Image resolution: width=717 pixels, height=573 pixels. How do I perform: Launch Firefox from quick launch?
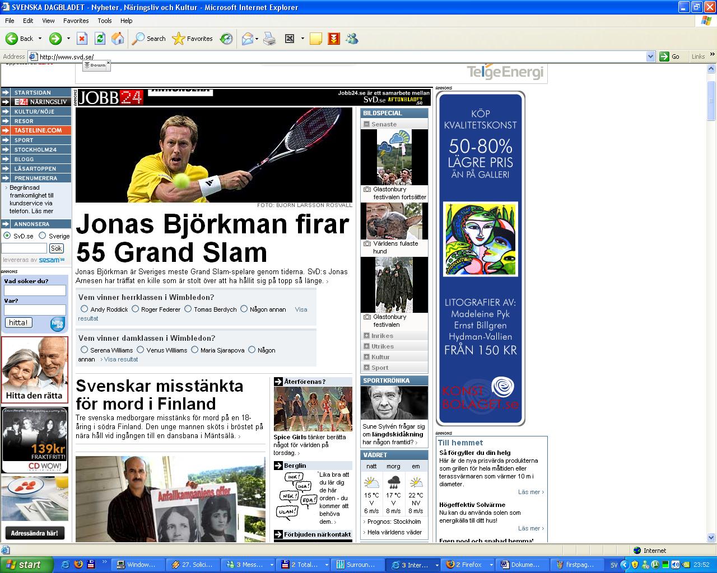pos(78,565)
